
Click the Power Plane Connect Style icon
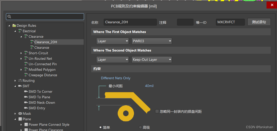point(26,124)
